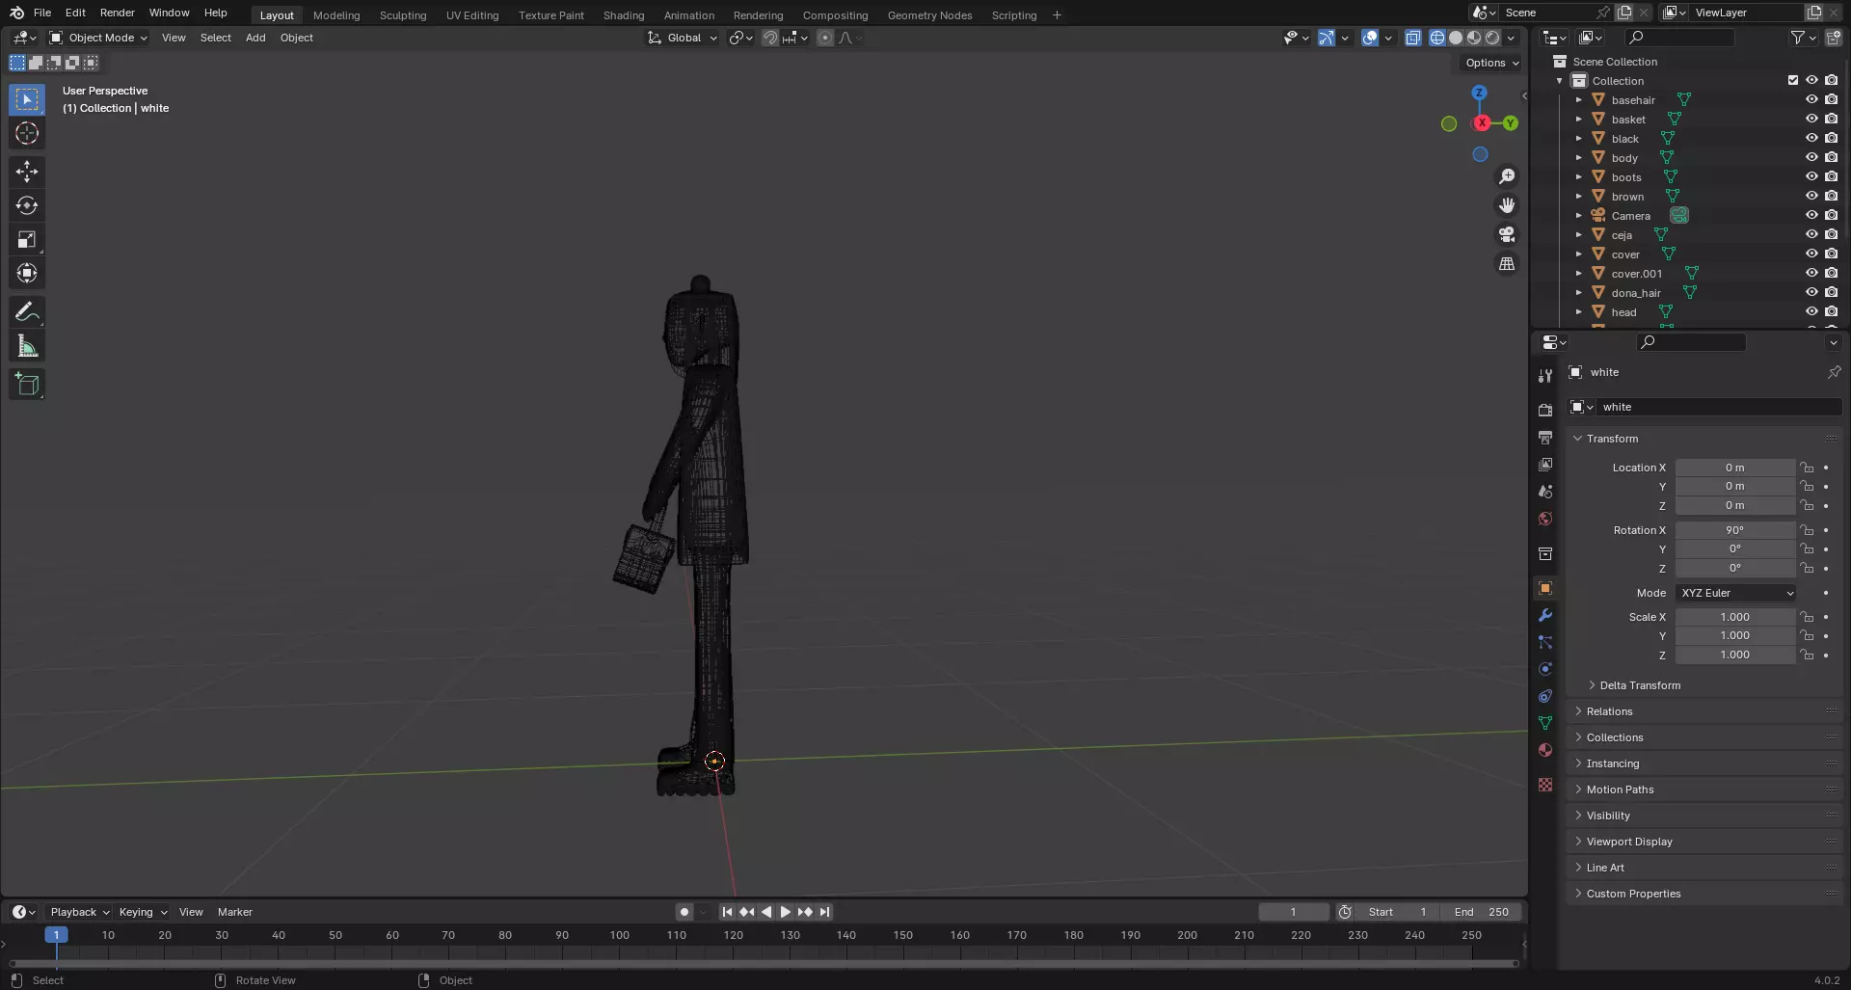Viewport: 1851px width, 990px height.
Task: Open the File menu
Action: [x=42, y=13]
